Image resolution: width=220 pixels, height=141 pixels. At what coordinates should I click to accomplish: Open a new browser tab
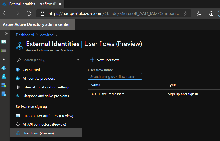pos(69,4)
